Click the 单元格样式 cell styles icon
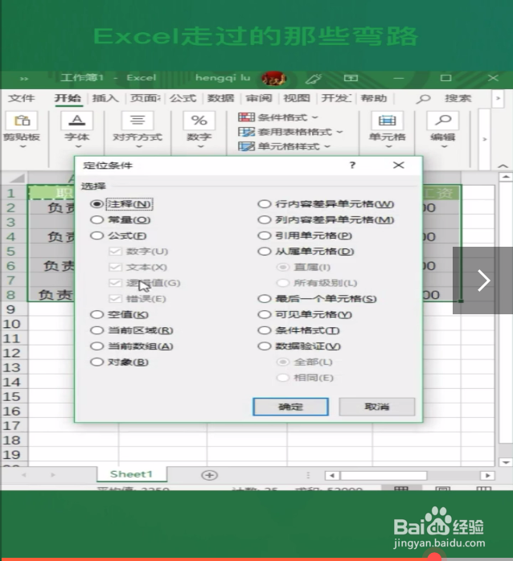 [246, 146]
